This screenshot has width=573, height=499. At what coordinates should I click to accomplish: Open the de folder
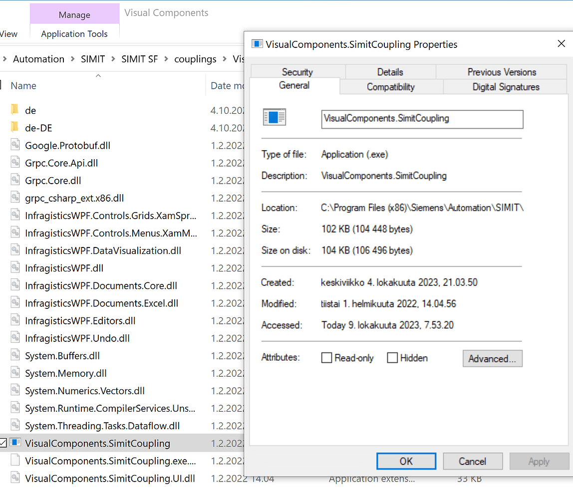30,110
